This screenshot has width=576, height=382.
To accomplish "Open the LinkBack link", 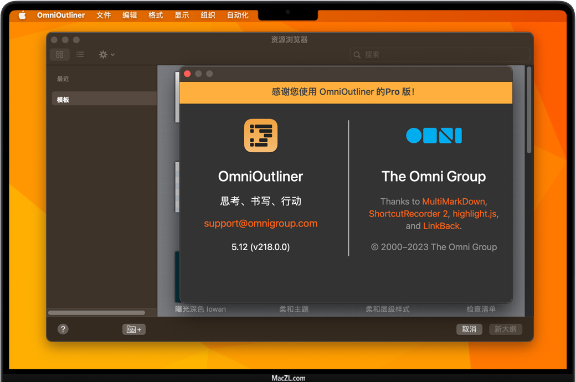I will click(441, 226).
